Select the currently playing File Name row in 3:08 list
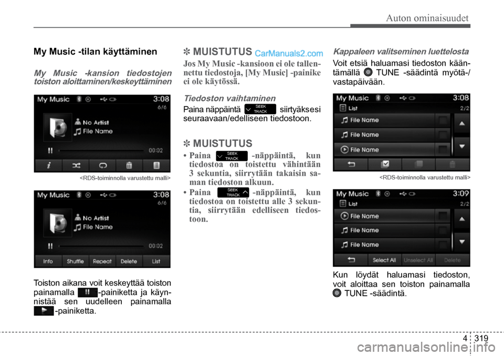Screen dimensions: 504x356 point(392,150)
